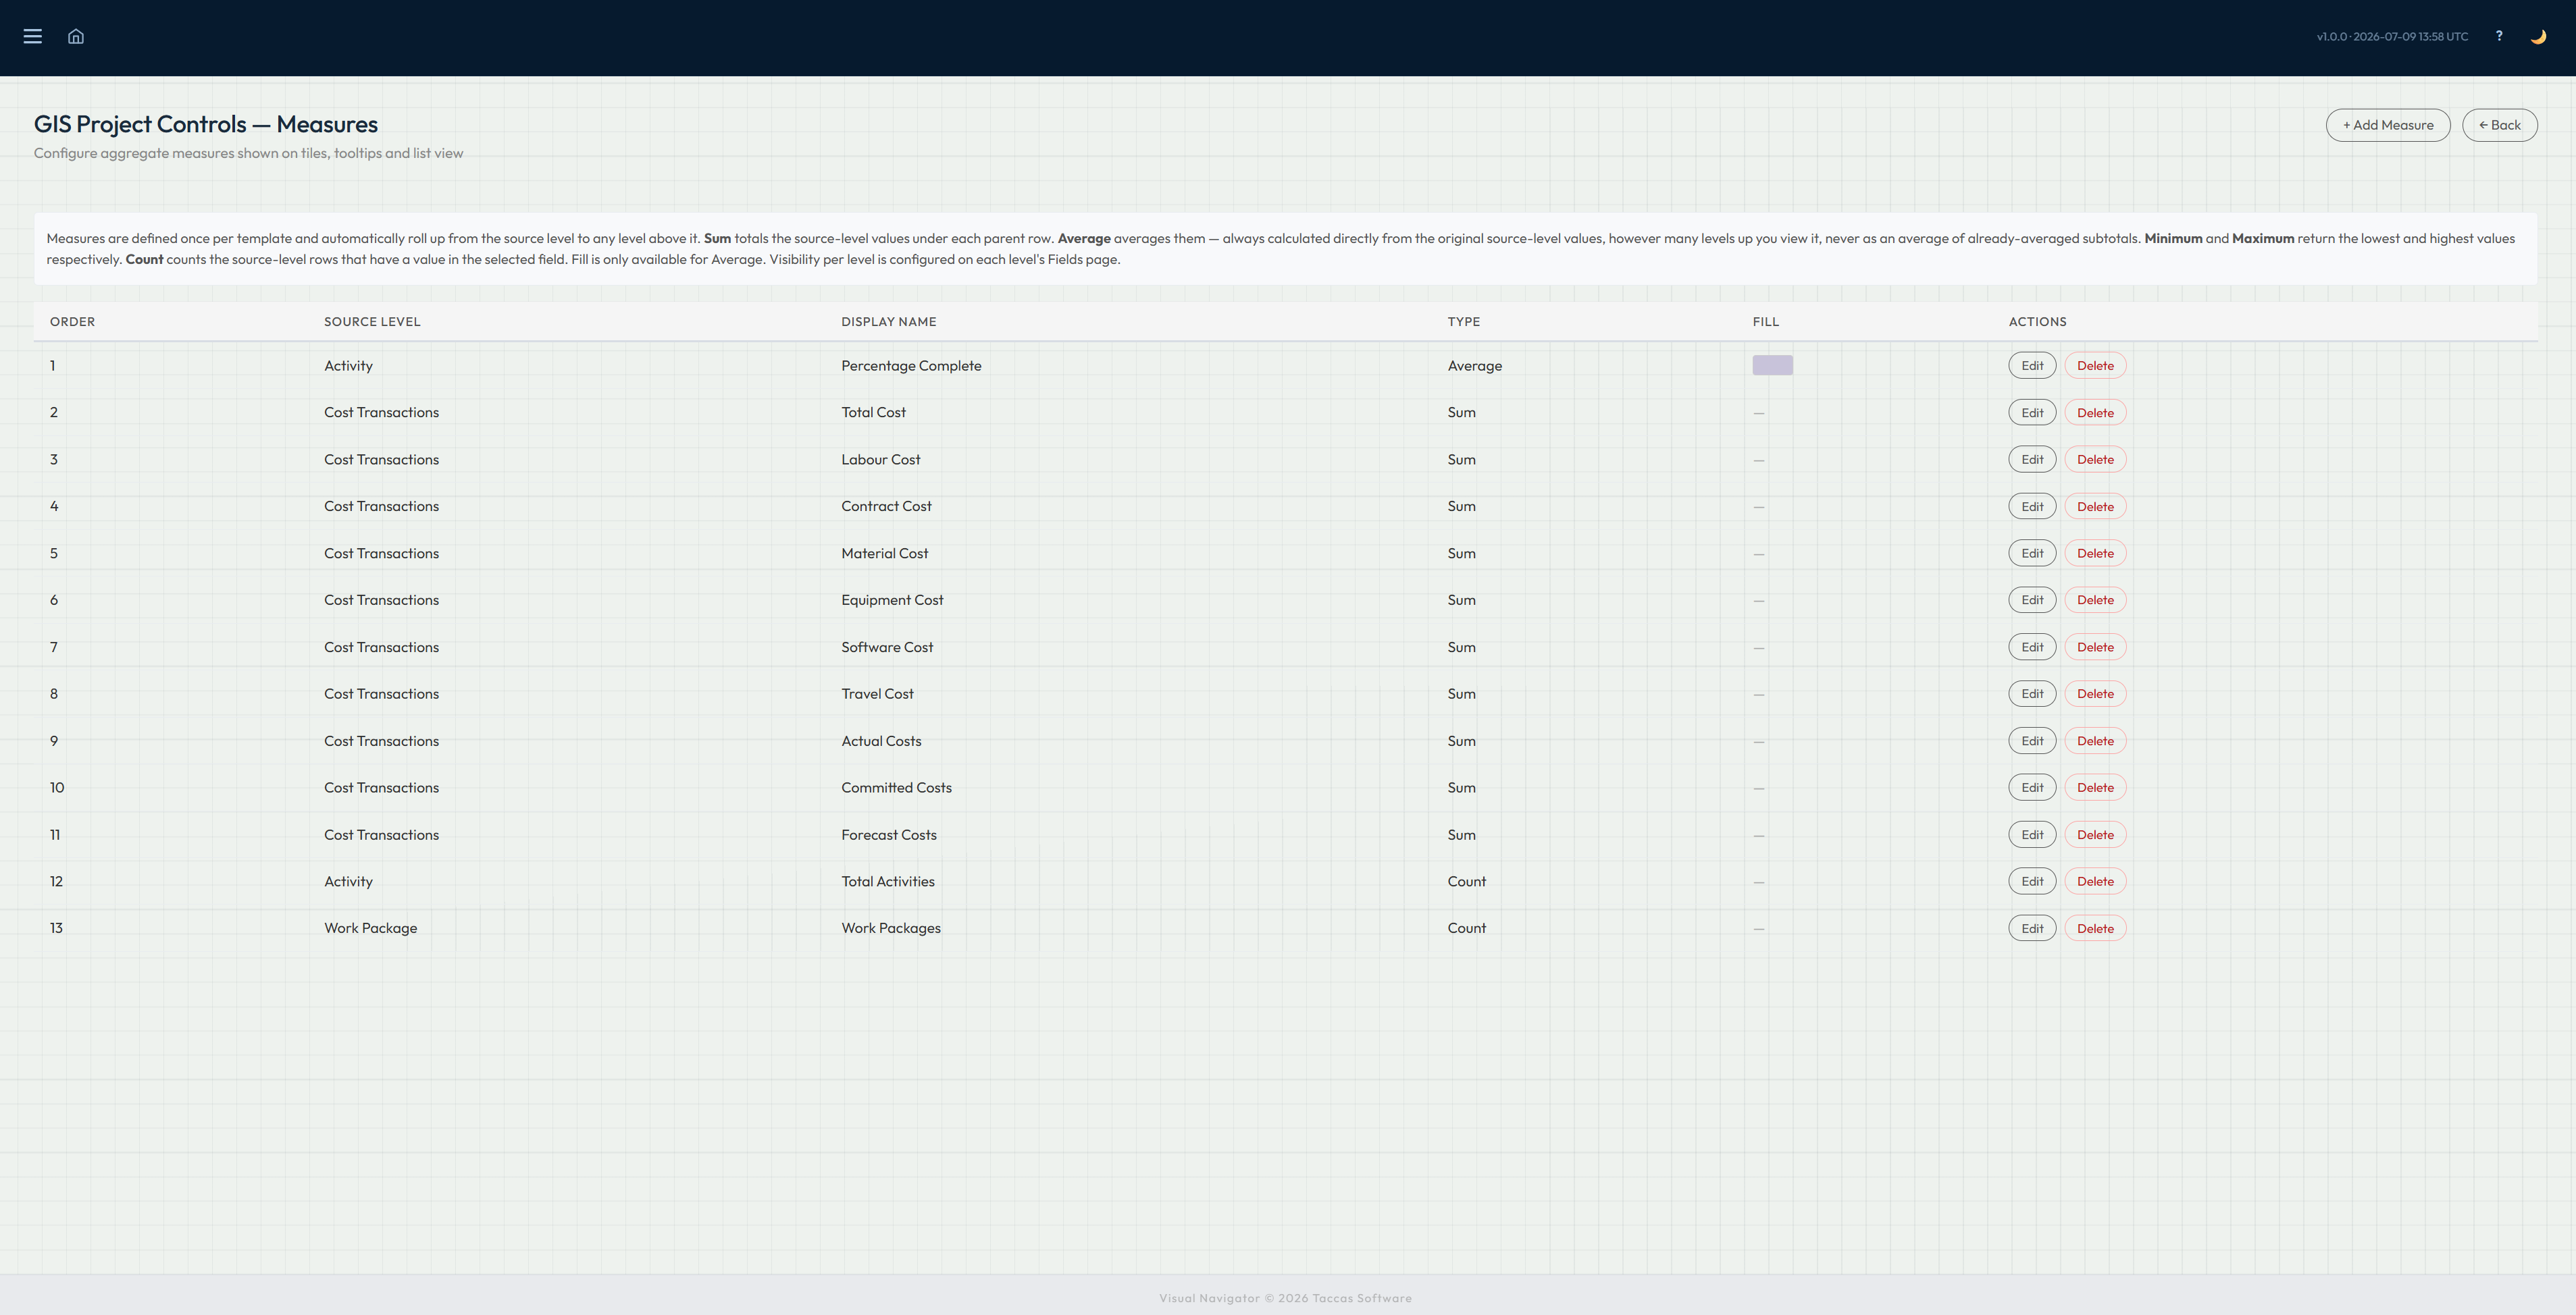This screenshot has height=1315, width=2576.
Task: Edit the Actual Costs measure
Action: (x=2032, y=741)
